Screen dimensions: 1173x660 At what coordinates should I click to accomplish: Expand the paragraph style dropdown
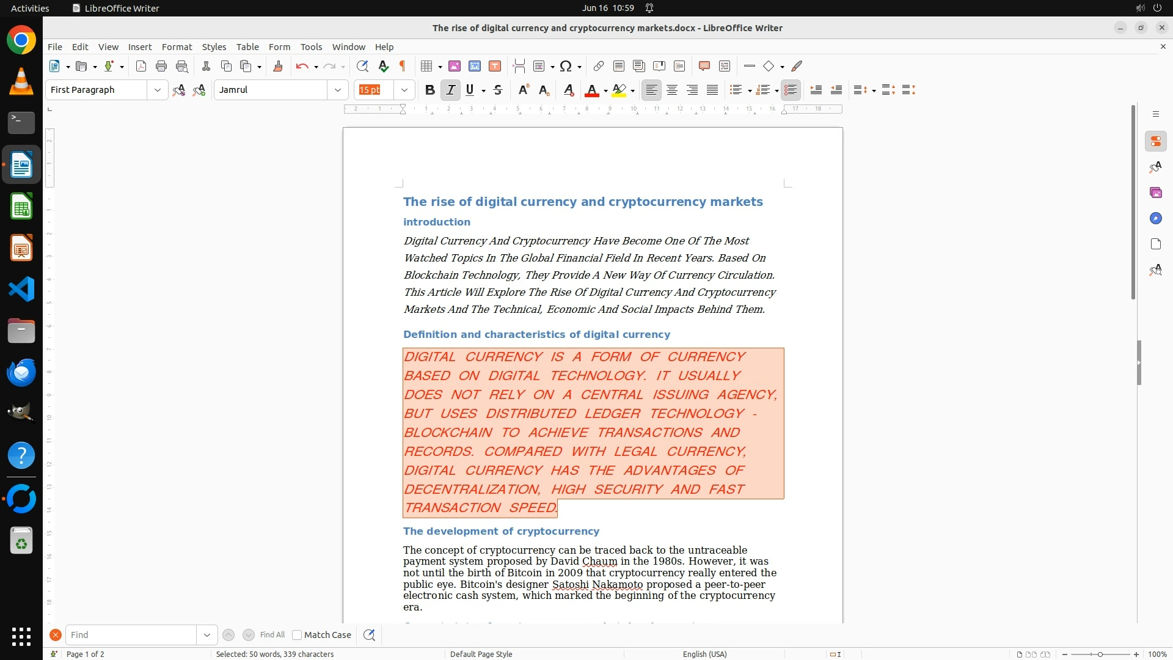[x=158, y=90]
